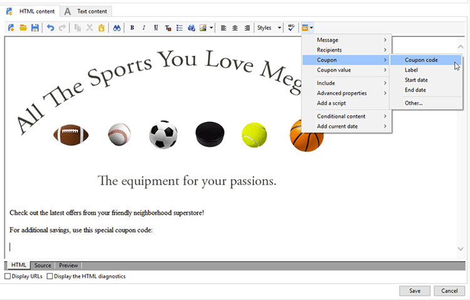The width and height of the screenshot is (470, 300).
Task: Click the Save disk icon in toolbar
Action: click(x=35, y=28)
